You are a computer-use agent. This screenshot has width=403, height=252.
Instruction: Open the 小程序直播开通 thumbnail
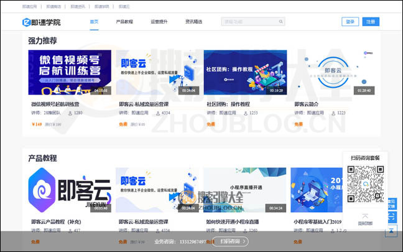(x=244, y=190)
